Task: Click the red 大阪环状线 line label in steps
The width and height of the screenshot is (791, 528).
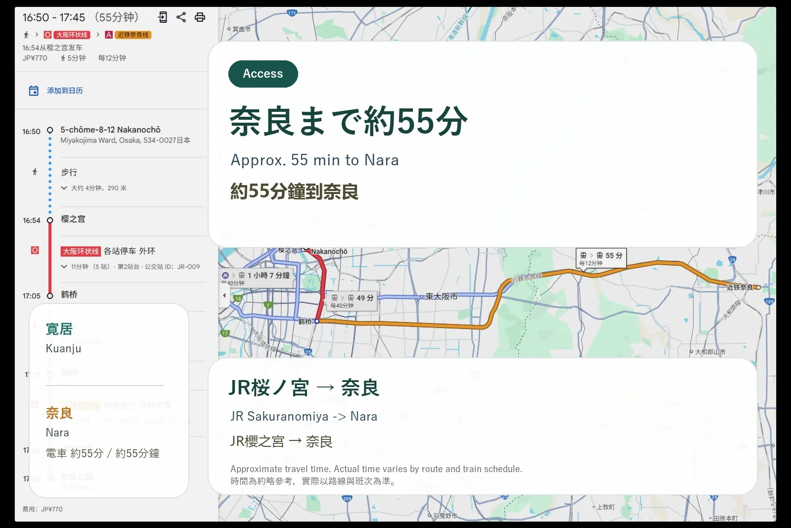Action: pos(81,251)
